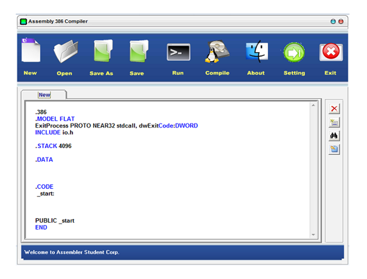Open Setting via green arrow icon

(x=294, y=52)
